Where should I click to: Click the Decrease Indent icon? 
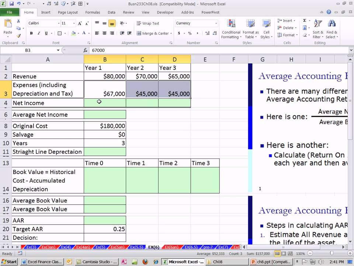(x=122, y=33)
